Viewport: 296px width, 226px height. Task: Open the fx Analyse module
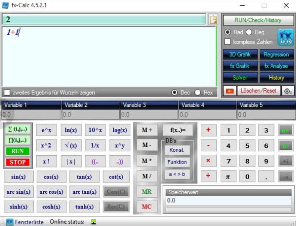click(276, 66)
